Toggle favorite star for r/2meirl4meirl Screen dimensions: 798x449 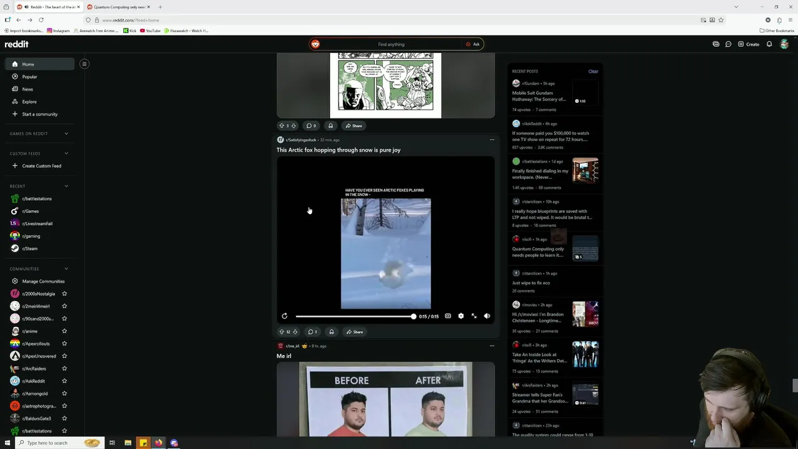(x=64, y=306)
